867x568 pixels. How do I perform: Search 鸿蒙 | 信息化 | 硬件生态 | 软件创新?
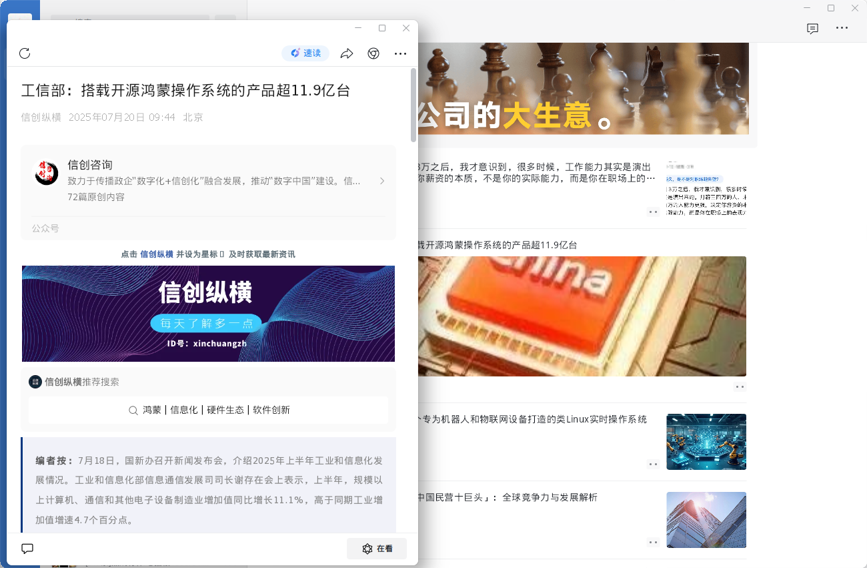point(209,410)
